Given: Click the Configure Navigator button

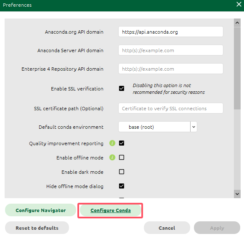Looking at the screenshot, I should 41,210.
